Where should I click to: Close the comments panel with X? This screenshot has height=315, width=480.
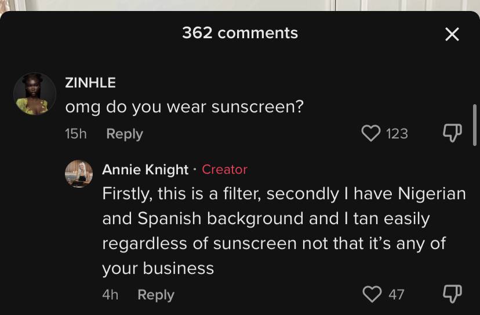click(x=452, y=34)
